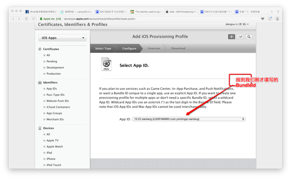The image size is (291, 179).
Task: Click the Identifiers heading
Action: (x=50, y=83)
